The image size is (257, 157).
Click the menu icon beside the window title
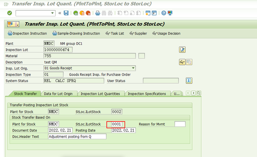tap(6, 4)
